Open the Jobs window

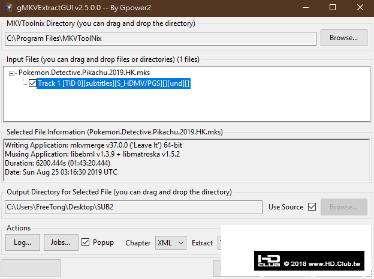coord(61,242)
